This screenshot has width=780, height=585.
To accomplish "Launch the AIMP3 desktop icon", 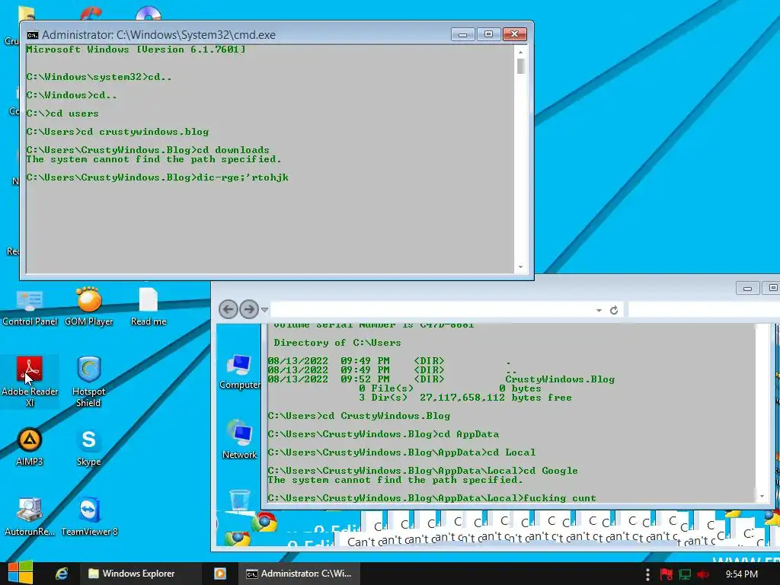I will click(x=30, y=447).
